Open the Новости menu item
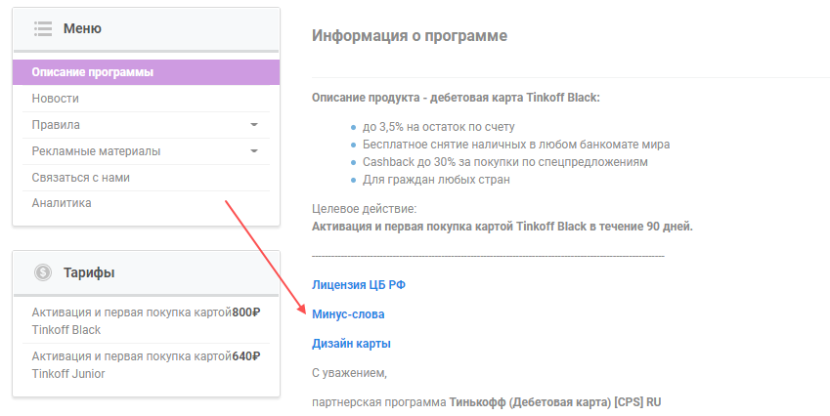This screenshot has height=416, width=830. pyautogui.click(x=56, y=99)
